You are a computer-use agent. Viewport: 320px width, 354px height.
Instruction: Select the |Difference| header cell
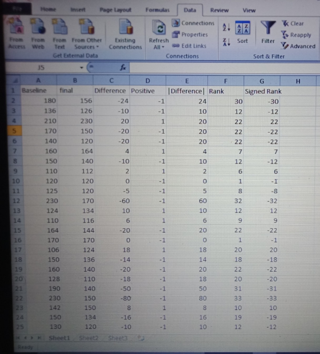pos(187,91)
